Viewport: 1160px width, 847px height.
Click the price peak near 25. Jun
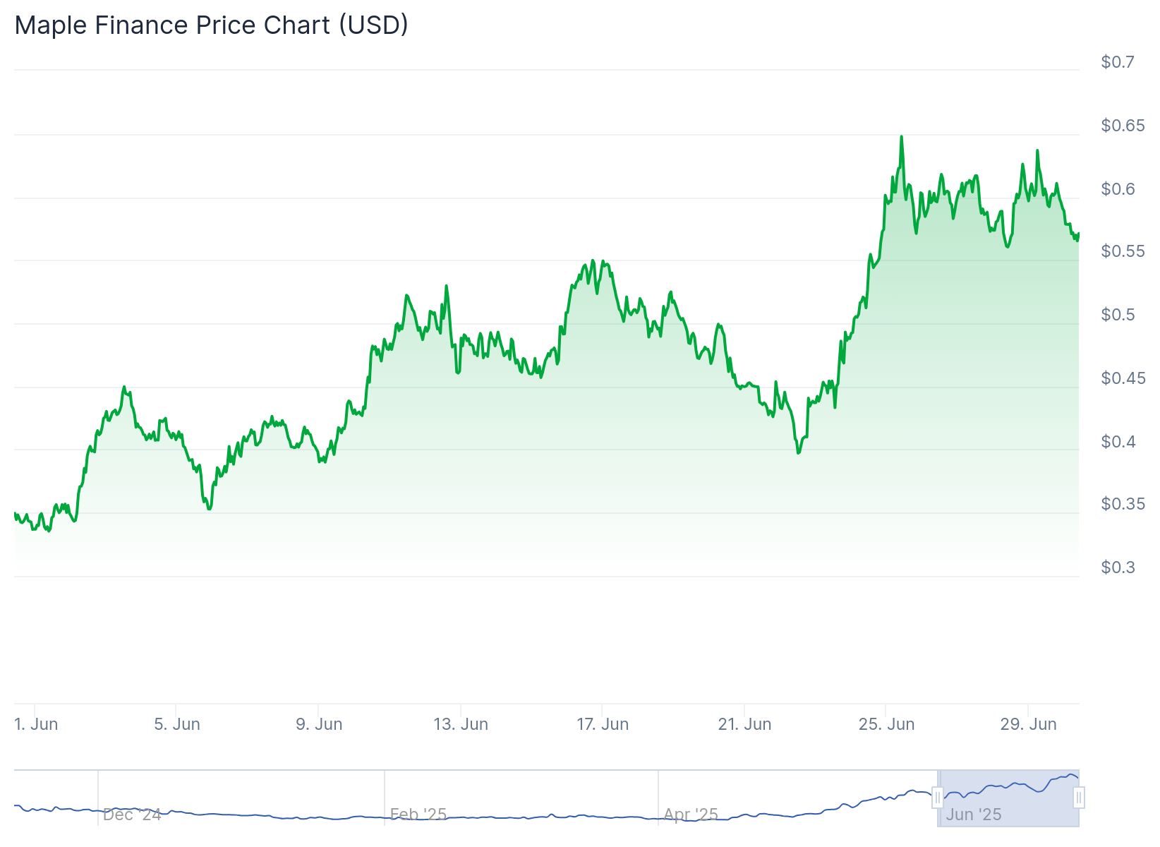tap(901, 137)
